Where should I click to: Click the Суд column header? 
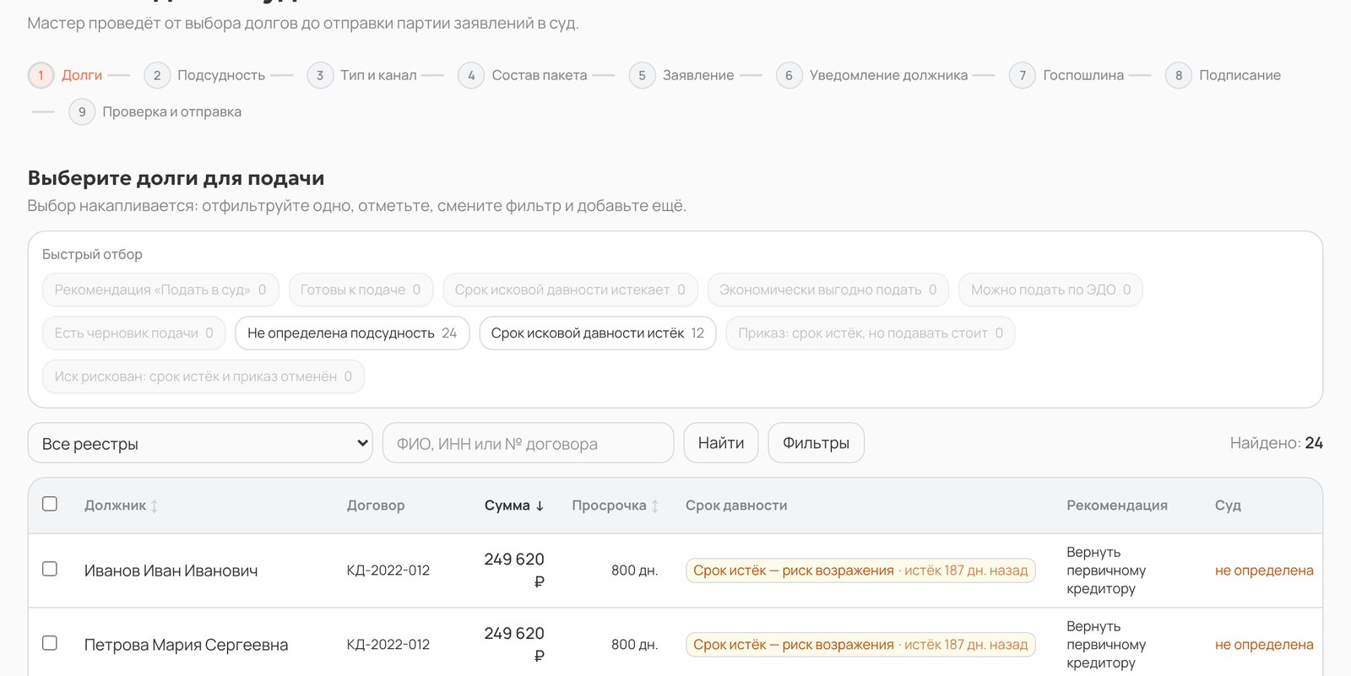click(x=1228, y=506)
